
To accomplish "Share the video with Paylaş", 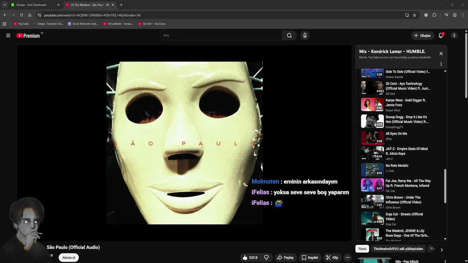I will point(285,258).
